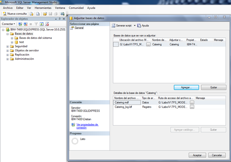The width and height of the screenshot is (231, 162).
Task: Click the activity monitor toolbar icon
Action: 62,14
